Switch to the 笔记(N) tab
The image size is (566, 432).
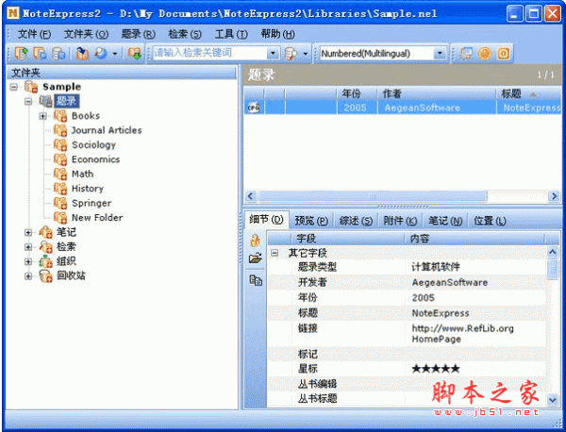[445, 221]
